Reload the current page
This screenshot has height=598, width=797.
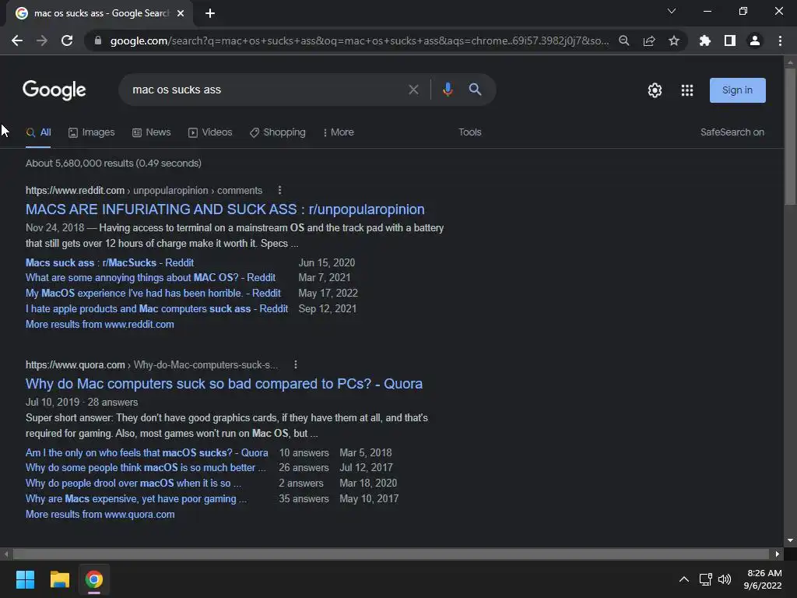(x=67, y=40)
